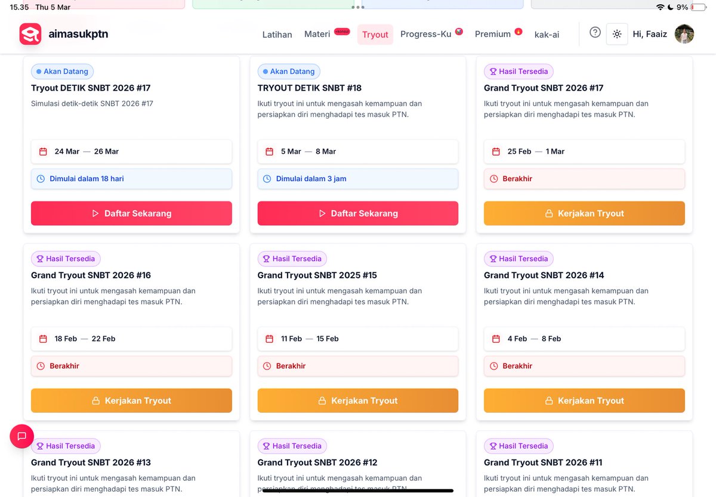The width and height of the screenshot is (716, 497).
Task: Open the Progress-Ku menu
Action: (x=426, y=34)
